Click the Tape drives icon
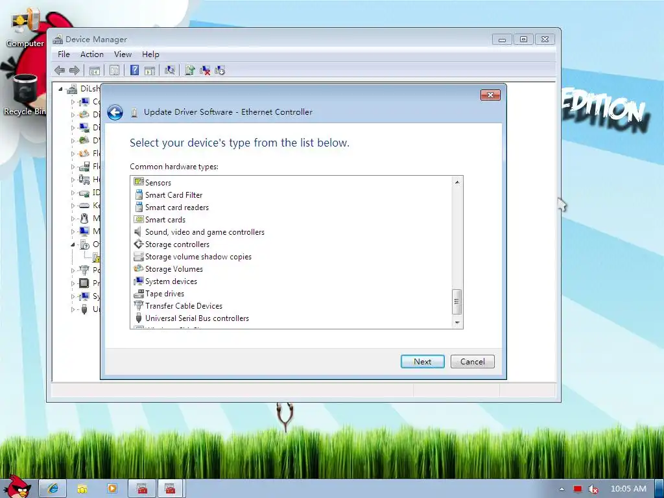This screenshot has width=664, height=498. tap(139, 293)
